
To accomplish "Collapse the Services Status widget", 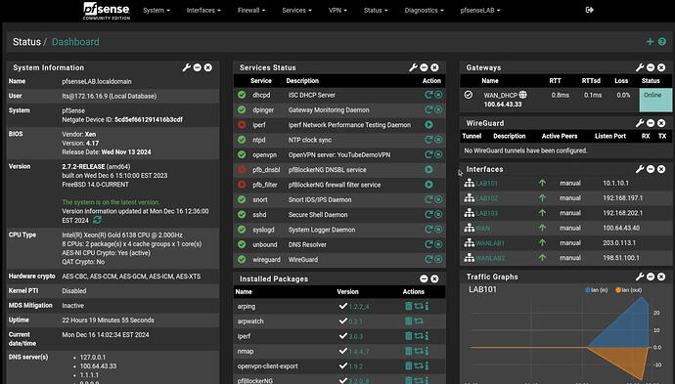I will (424, 67).
